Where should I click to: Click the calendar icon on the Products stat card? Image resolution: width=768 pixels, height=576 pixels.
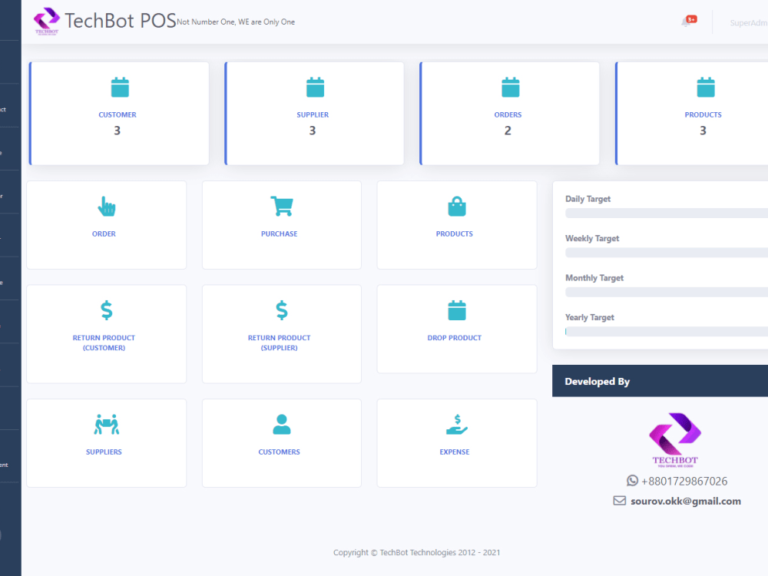[x=706, y=88]
